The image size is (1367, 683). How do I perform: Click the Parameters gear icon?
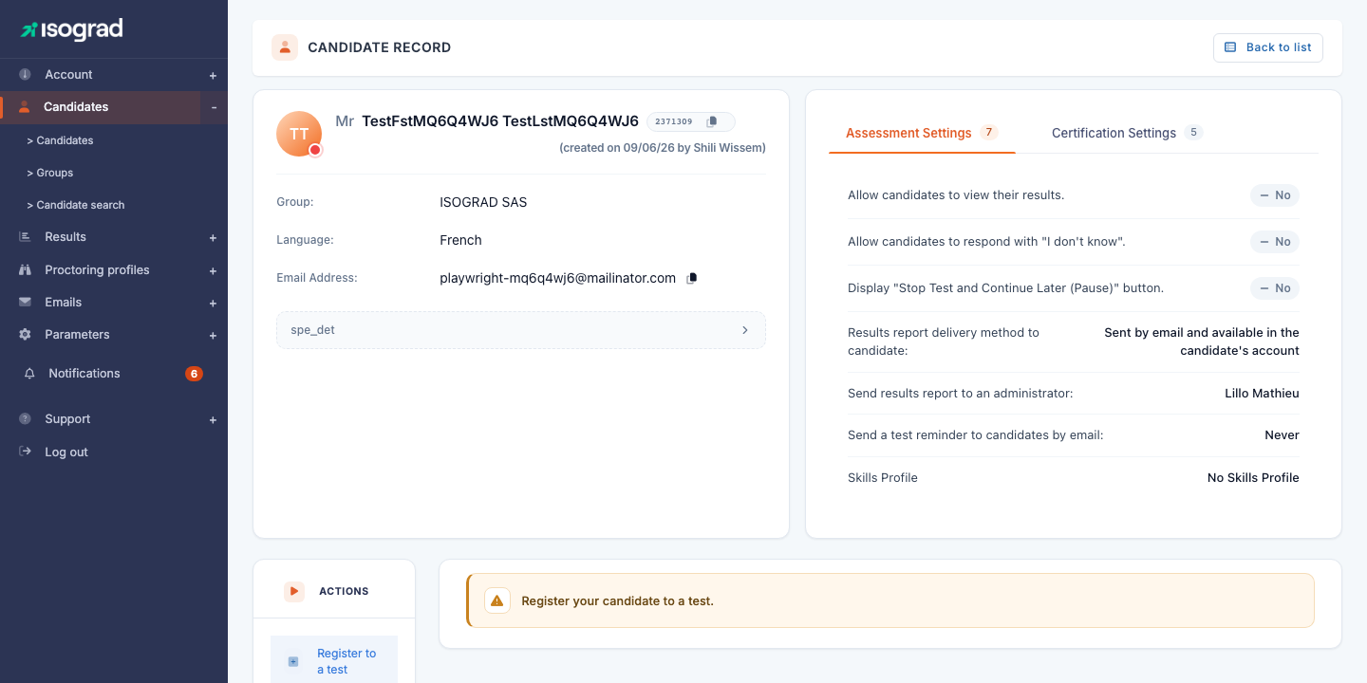click(x=25, y=335)
